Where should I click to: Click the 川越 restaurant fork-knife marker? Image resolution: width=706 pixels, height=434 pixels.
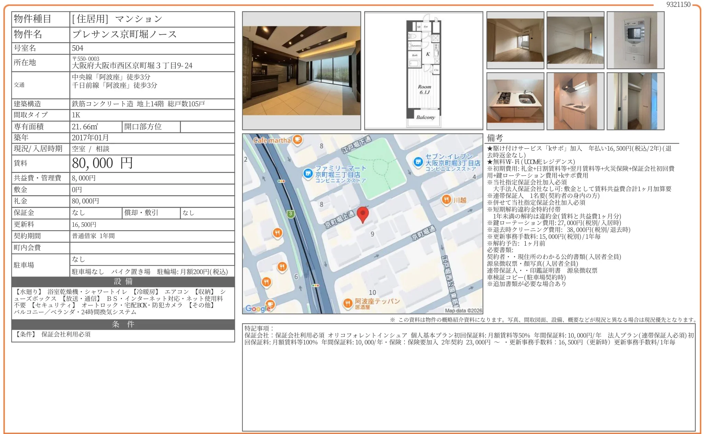(x=446, y=199)
